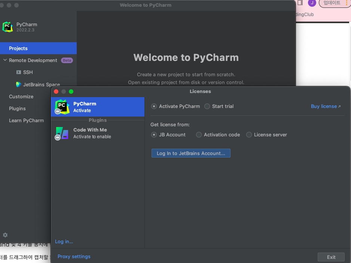Open Plugins section in Welcome sidebar
The image size is (351, 263).
coord(17,109)
